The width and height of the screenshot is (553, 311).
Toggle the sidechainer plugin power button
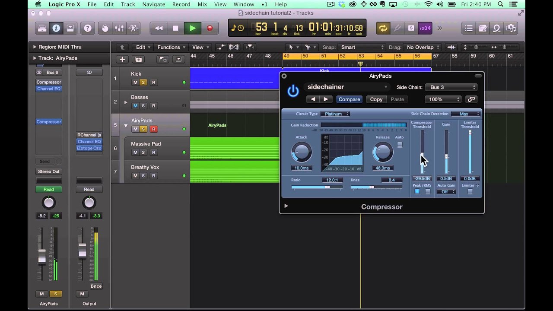click(293, 91)
